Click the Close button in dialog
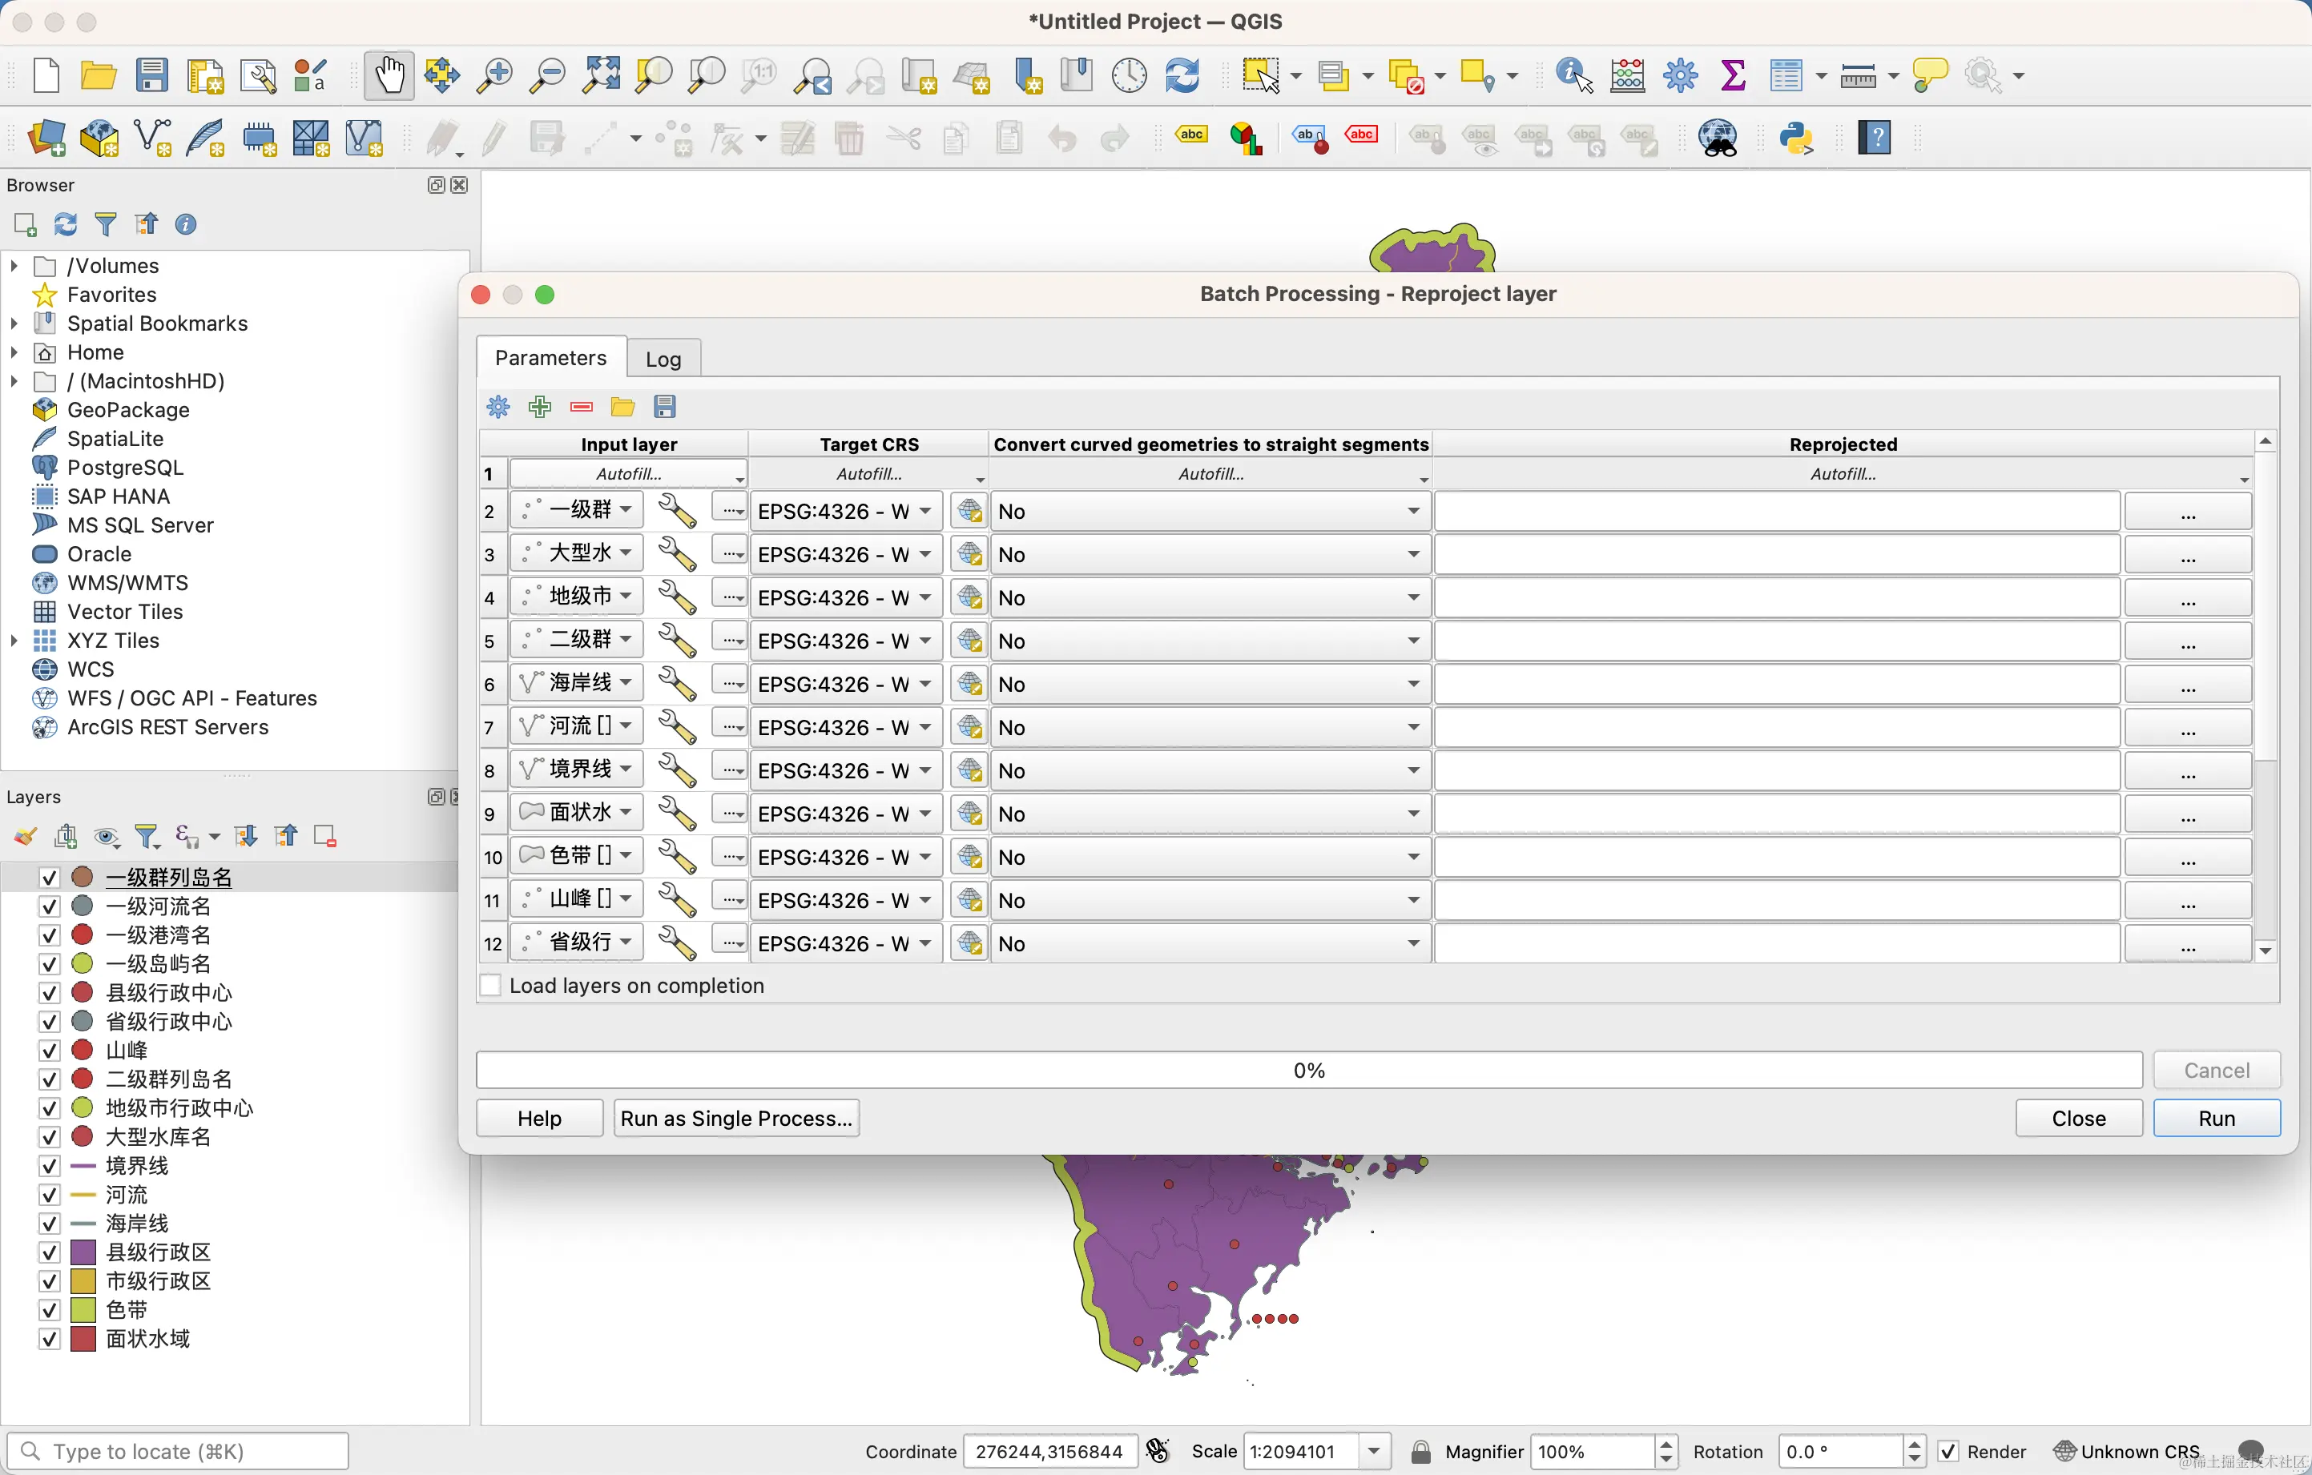 click(2079, 1118)
